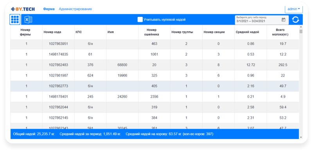Click collar number cell 405
Viewport: 313px width, 152px height.
pyautogui.click(x=154, y=86)
